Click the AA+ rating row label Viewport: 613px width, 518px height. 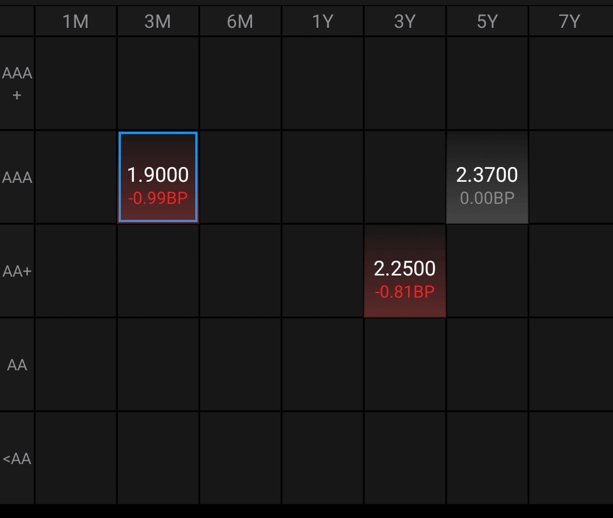(17, 271)
